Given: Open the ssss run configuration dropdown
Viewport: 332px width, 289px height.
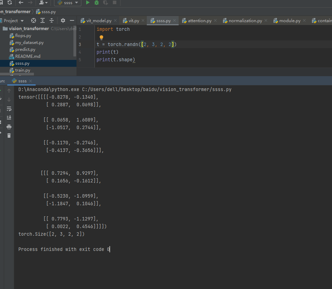Looking at the screenshot, I should click(68, 3).
